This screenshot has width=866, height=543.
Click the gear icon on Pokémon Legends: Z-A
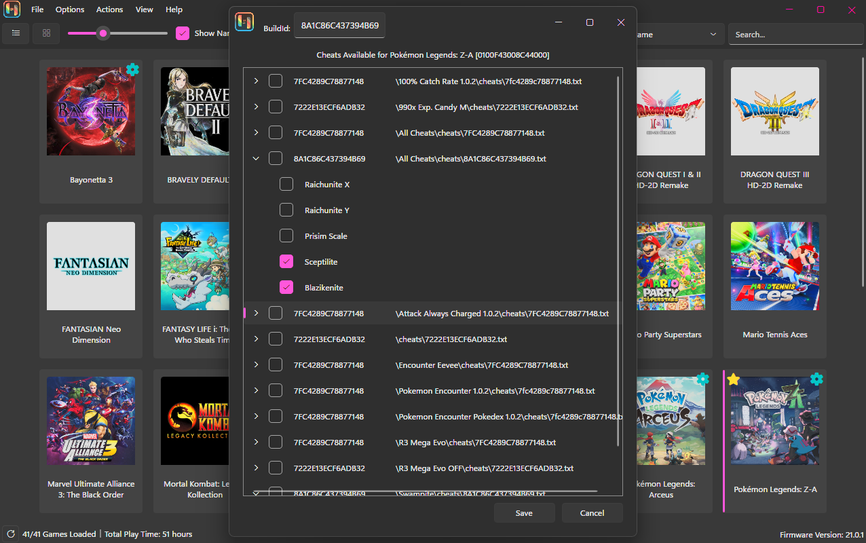pyautogui.click(x=816, y=379)
